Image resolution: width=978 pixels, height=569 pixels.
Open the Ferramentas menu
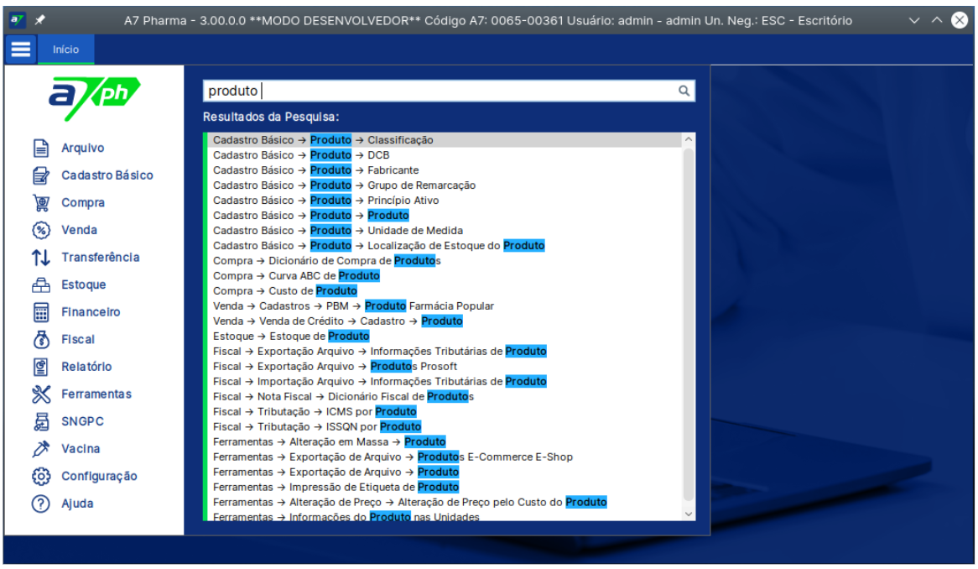coord(96,394)
